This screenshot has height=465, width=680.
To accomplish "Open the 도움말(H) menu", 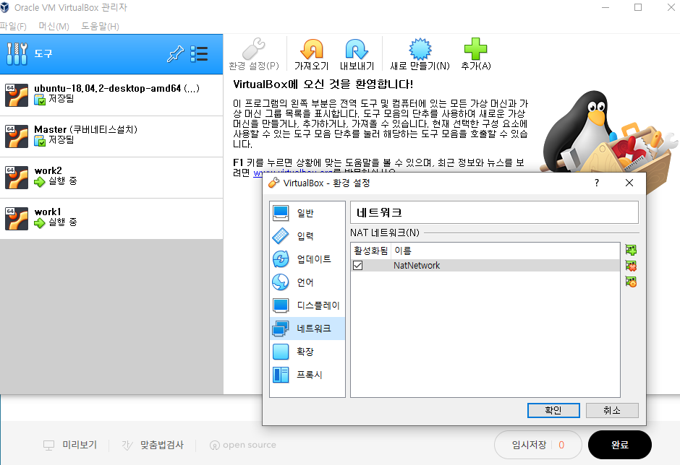I will click(100, 27).
